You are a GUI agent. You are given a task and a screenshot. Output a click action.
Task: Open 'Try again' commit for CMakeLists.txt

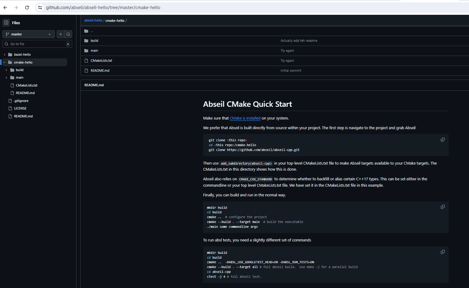click(x=287, y=61)
